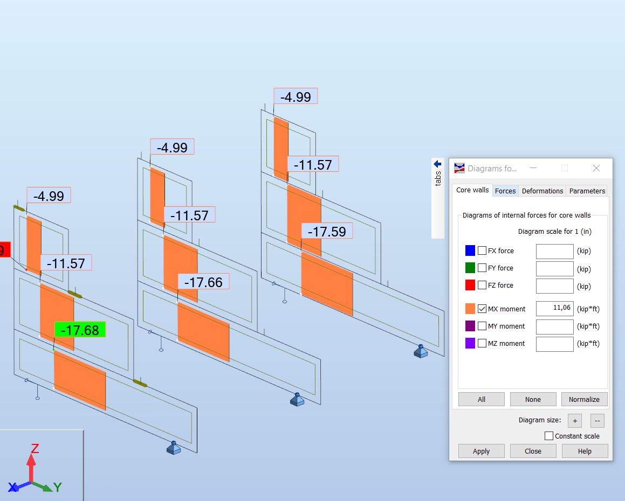Click the -17.59 moment value label
Image resolution: width=625 pixels, height=501 pixels.
click(327, 231)
